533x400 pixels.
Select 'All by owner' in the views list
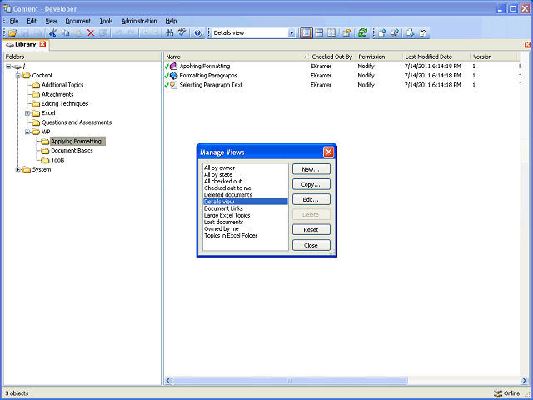pyautogui.click(x=220, y=167)
